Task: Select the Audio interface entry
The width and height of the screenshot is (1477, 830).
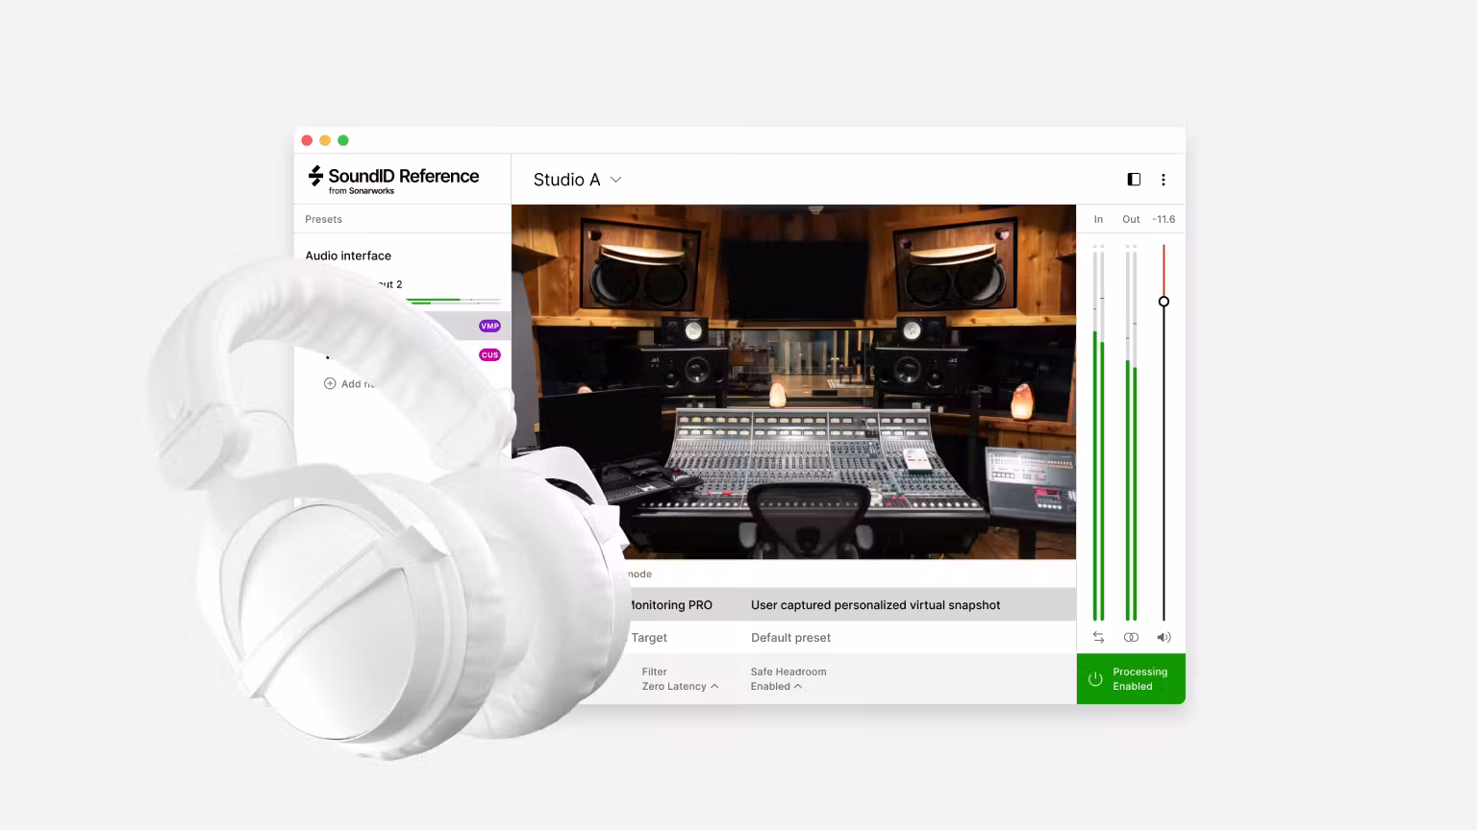Action: (348, 256)
